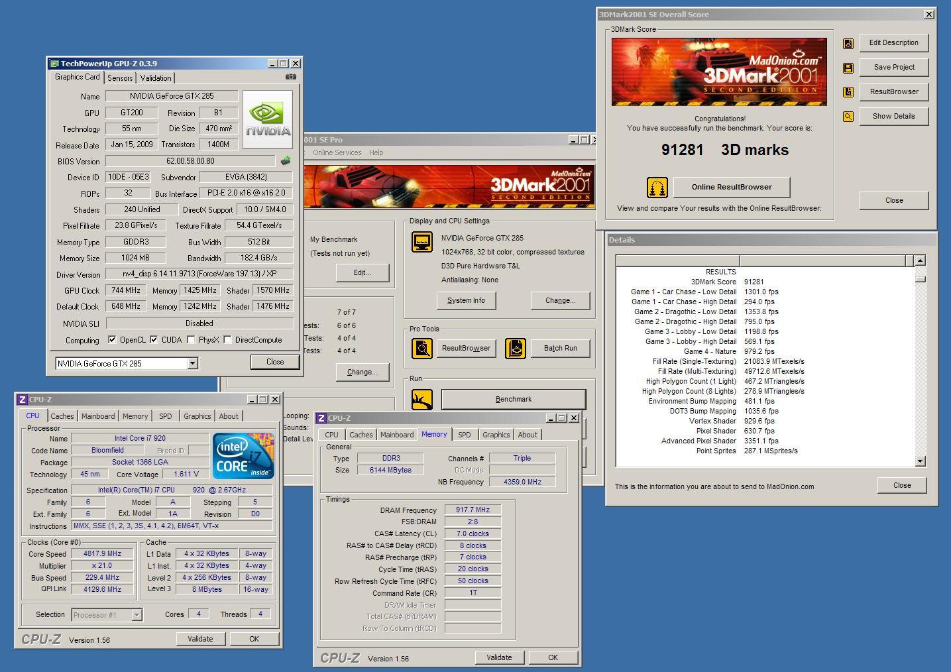This screenshot has width=951, height=672.
Task: Click the Show Details magnifier icon
Action: pos(848,117)
